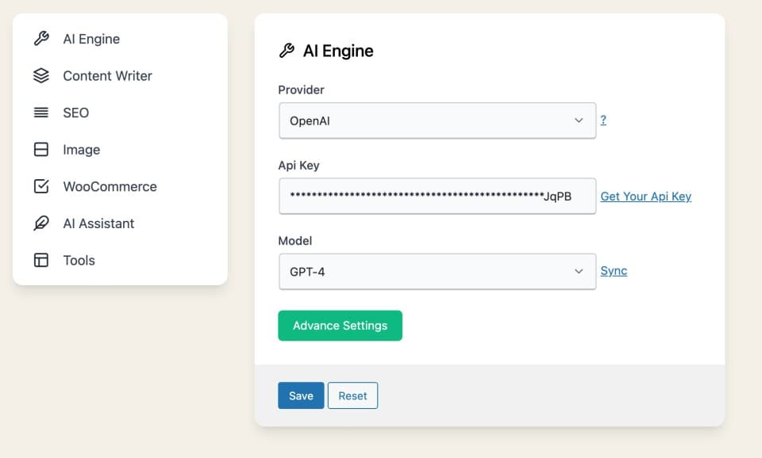
Task: Click the Reset button
Action: [352, 395]
